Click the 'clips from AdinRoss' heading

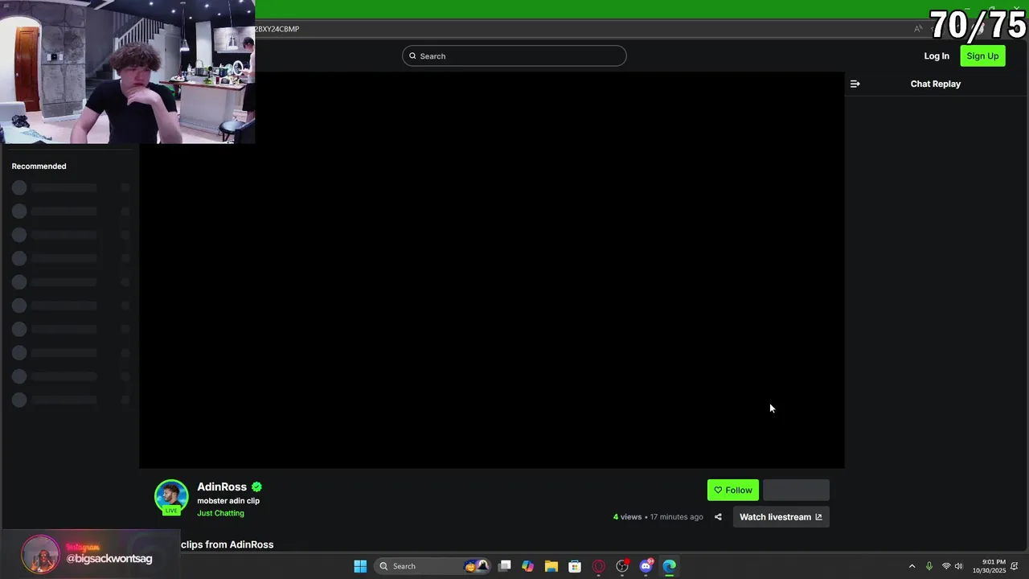[227, 544]
